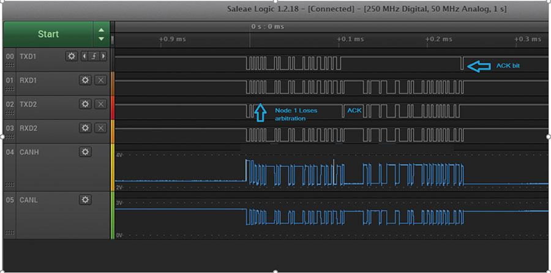
Task: Click the red TXD2 color strip
Action: [112, 108]
